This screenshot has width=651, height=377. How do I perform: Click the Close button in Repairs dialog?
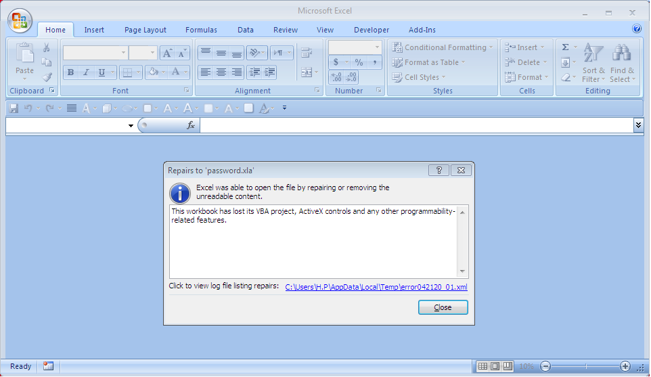(443, 307)
